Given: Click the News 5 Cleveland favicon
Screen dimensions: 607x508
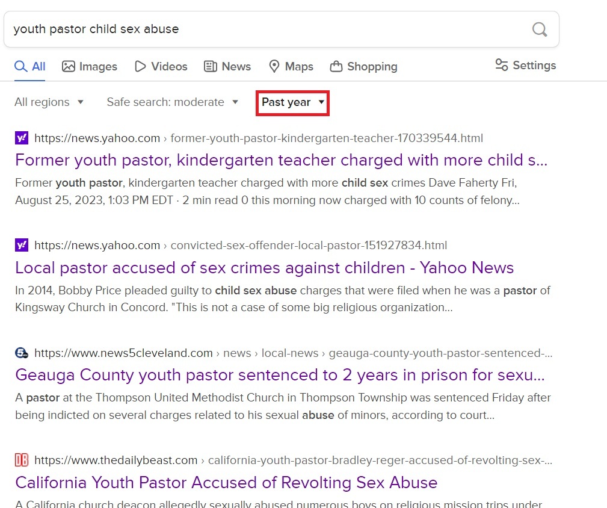Looking at the screenshot, I should (x=22, y=353).
